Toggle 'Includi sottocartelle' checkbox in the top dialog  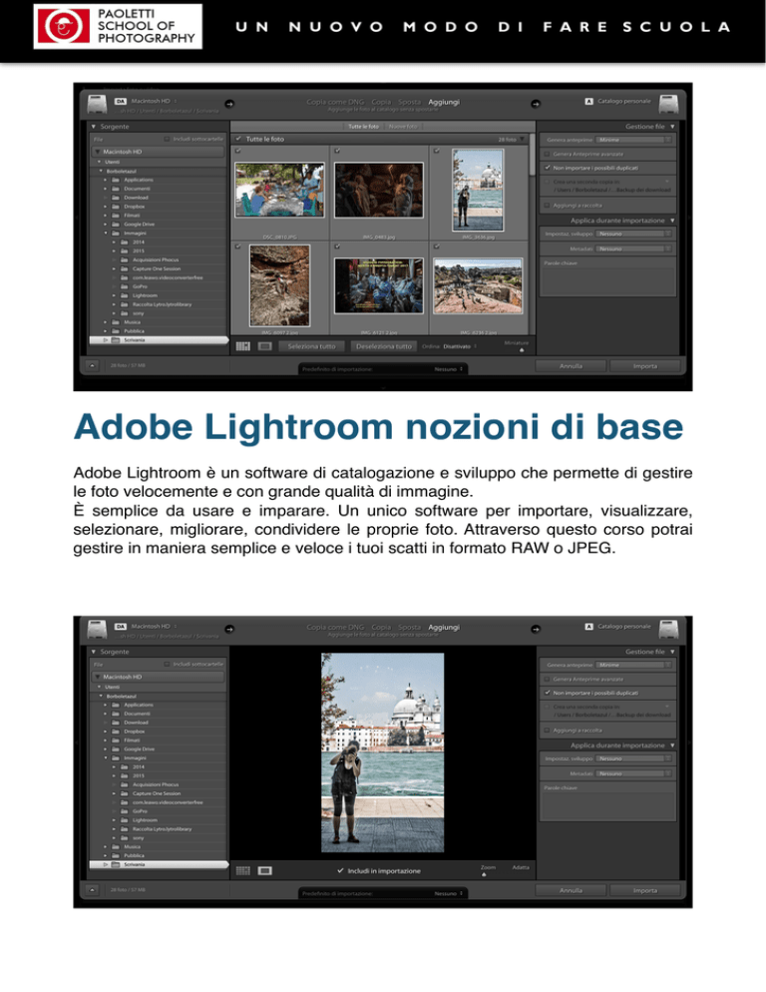[x=167, y=139]
